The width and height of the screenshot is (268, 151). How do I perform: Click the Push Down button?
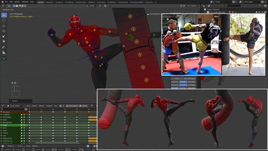pos(72,106)
